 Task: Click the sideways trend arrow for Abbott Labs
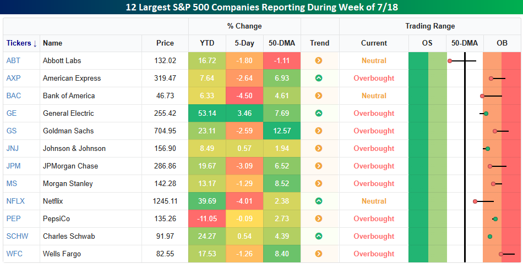click(x=319, y=61)
